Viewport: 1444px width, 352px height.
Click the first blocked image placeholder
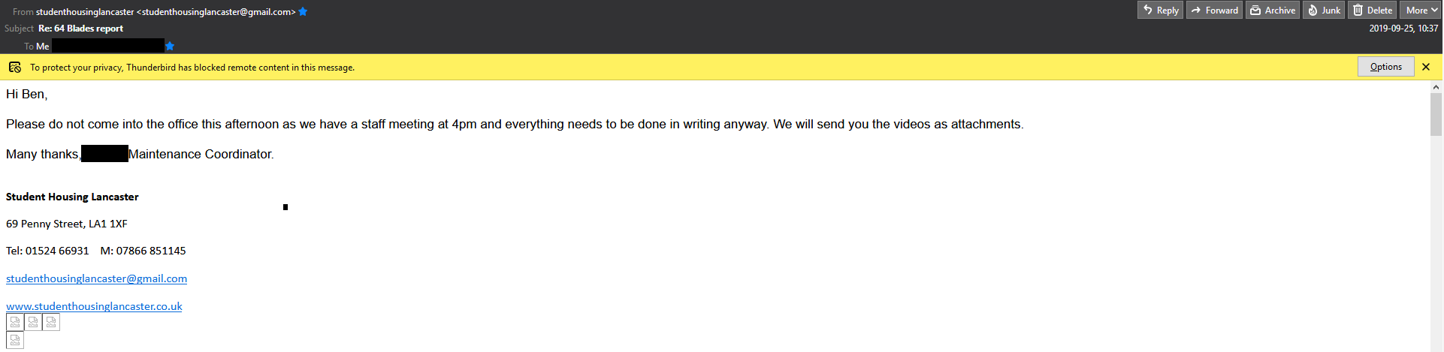coord(15,322)
